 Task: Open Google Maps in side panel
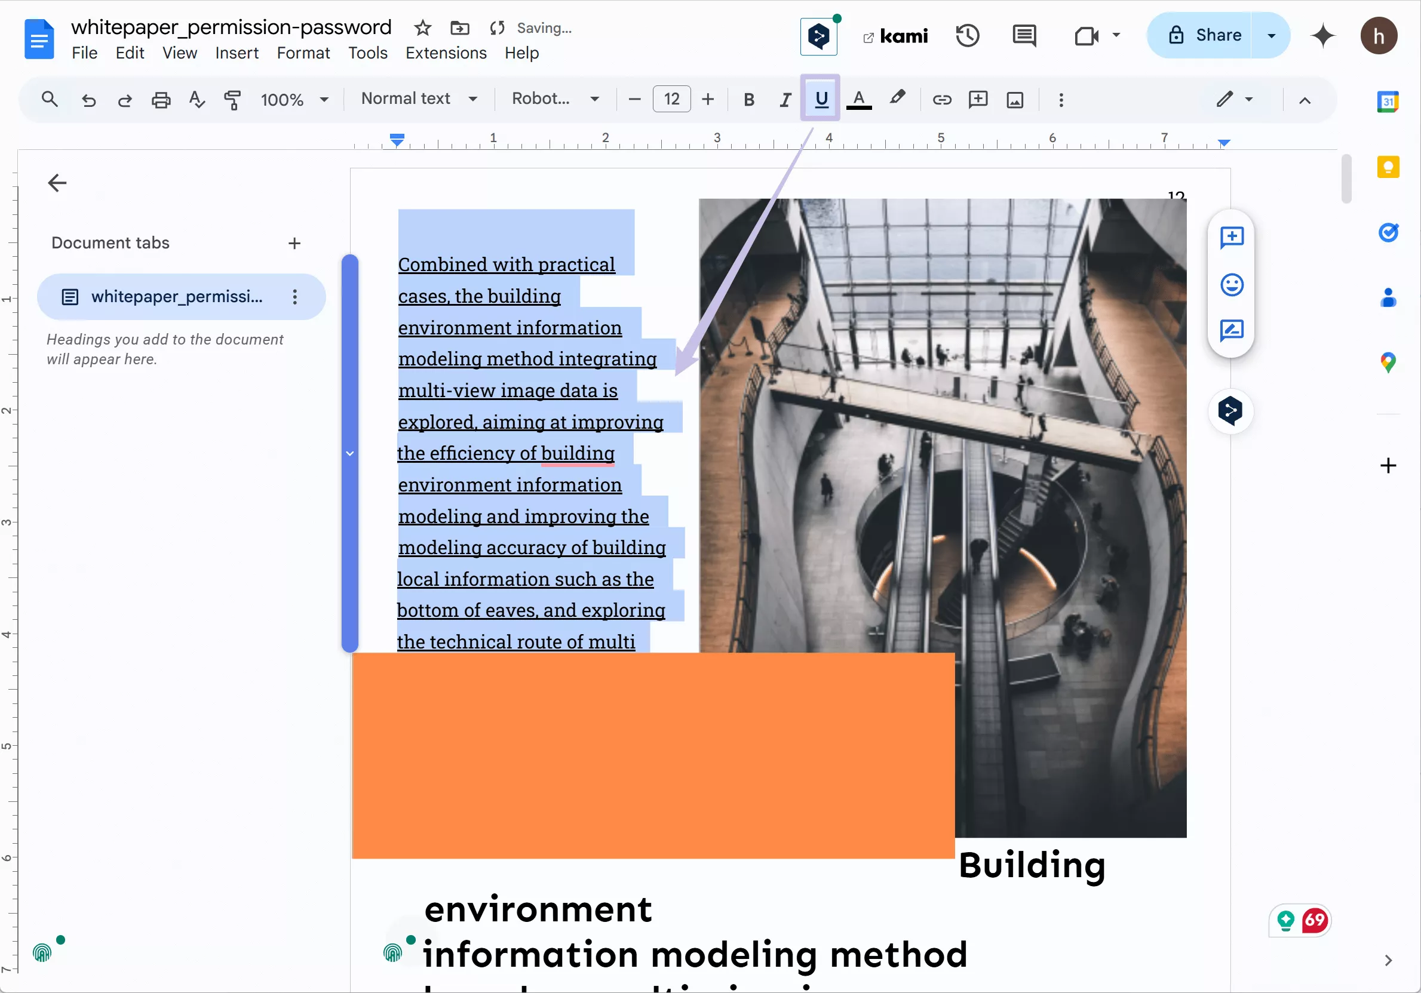(1388, 362)
